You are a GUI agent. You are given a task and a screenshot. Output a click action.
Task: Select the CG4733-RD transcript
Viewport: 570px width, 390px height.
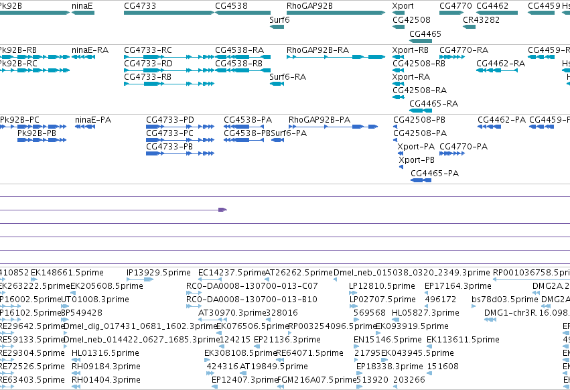click(169, 70)
